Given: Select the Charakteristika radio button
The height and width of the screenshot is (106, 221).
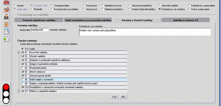Looking at the screenshot, I should [x=52, y=6].
